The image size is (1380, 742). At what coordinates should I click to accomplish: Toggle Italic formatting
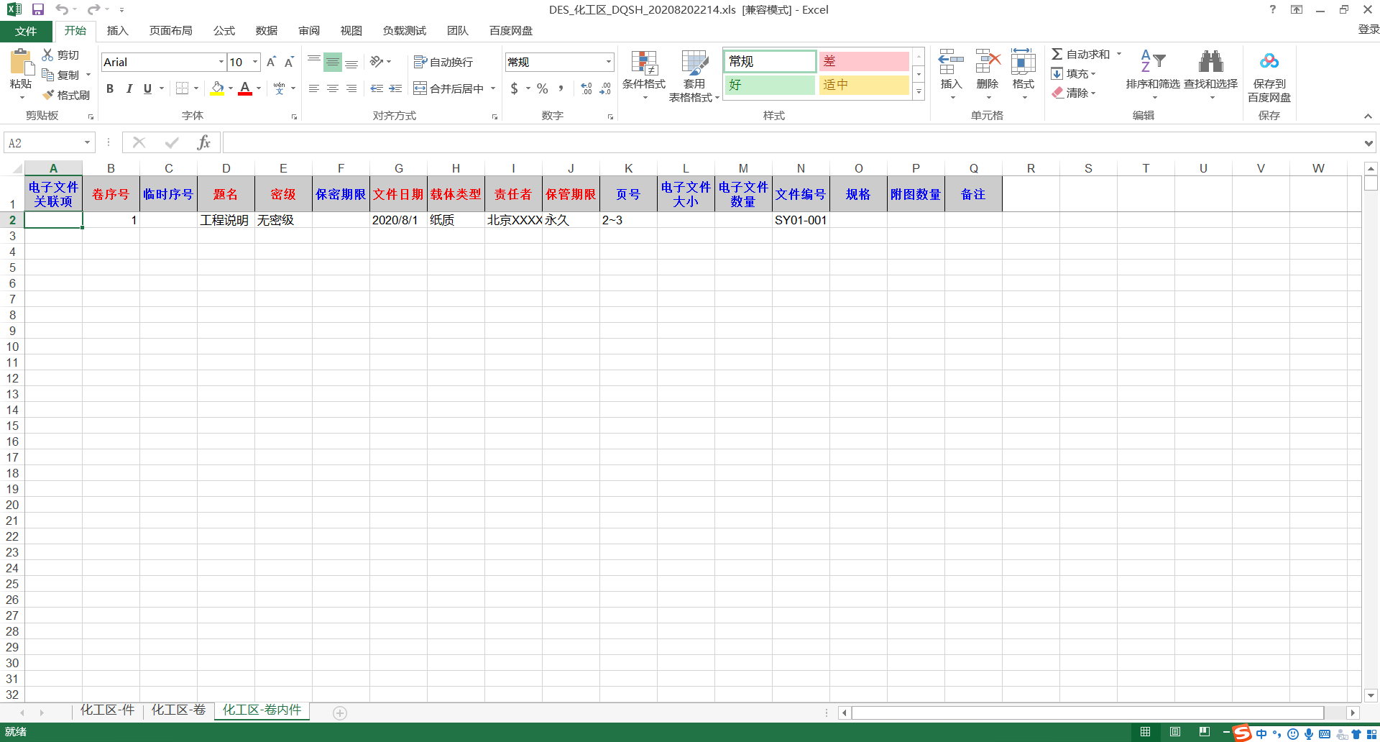pyautogui.click(x=129, y=88)
